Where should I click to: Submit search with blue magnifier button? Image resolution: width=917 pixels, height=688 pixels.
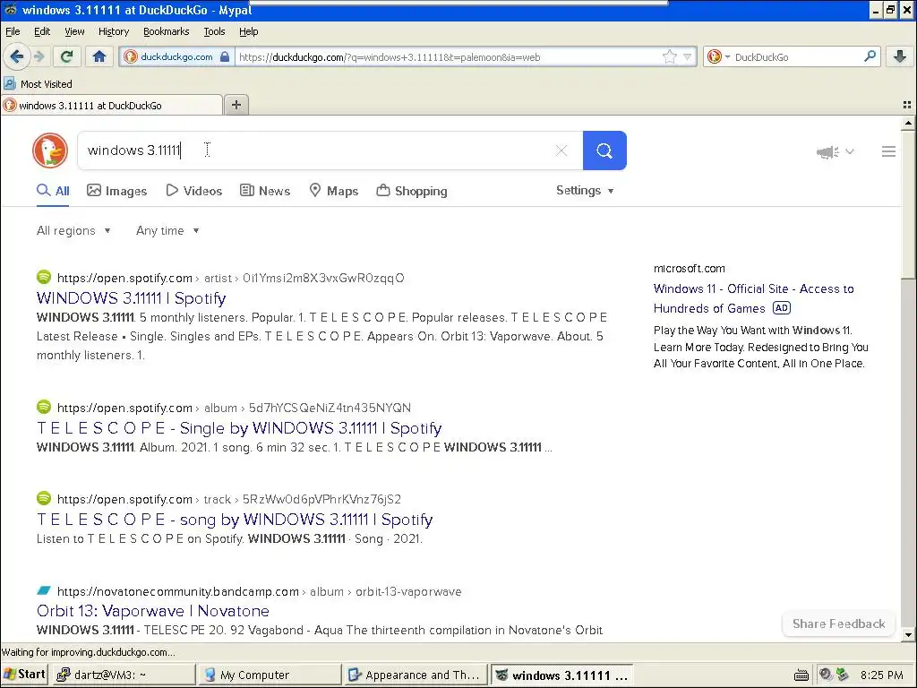pos(604,150)
